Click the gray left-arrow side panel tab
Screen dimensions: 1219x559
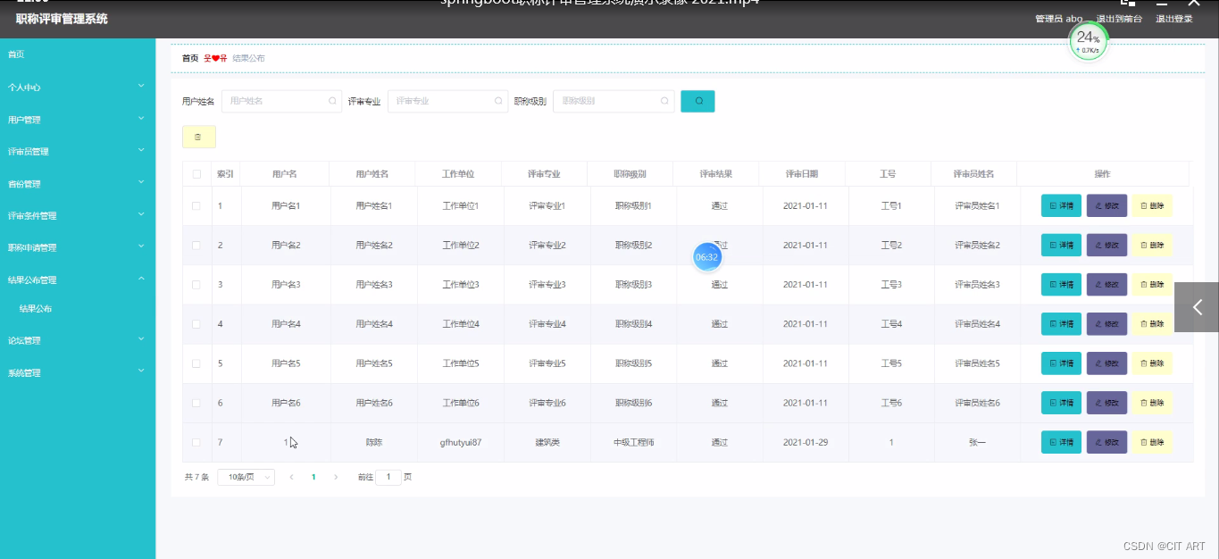[x=1197, y=307]
